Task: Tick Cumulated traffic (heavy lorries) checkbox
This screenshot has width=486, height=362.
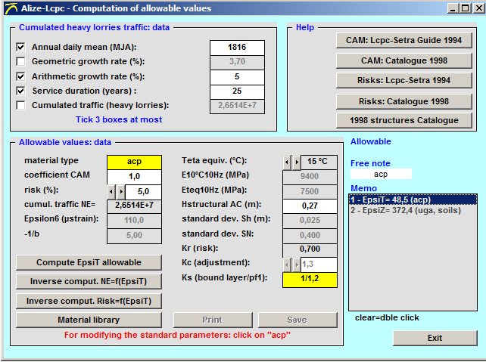Action: click(20, 106)
